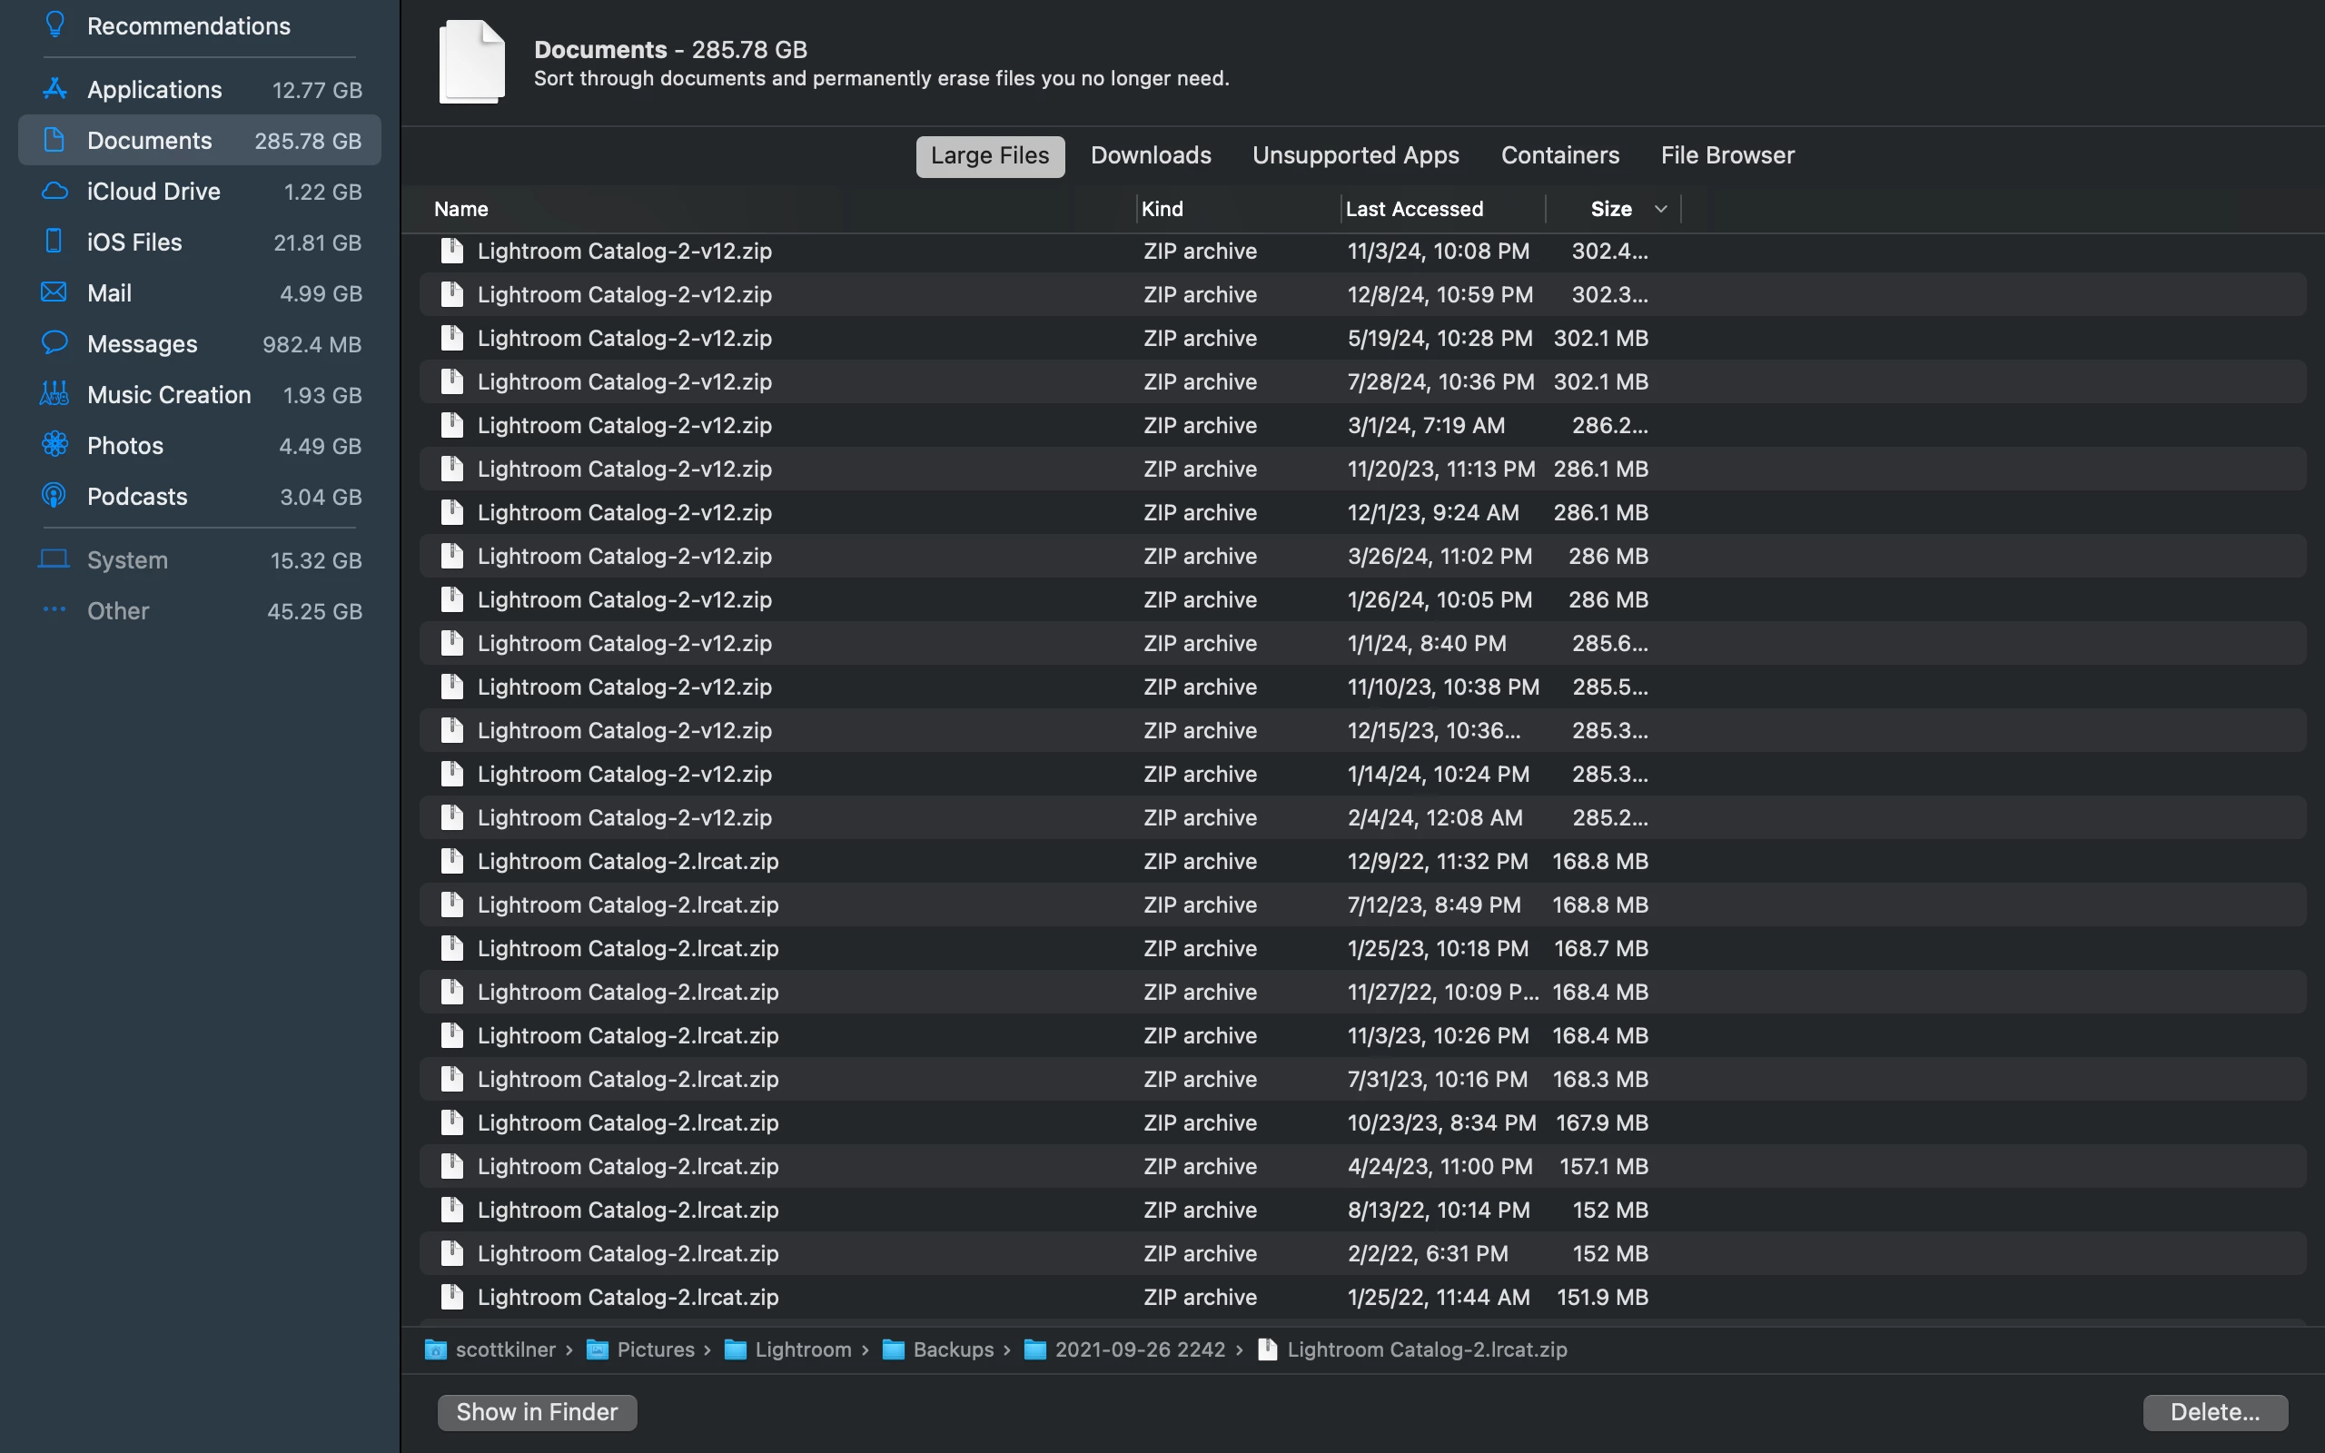Click the Applications sidebar icon
The height and width of the screenshot is (1453, 2325).
54,89
